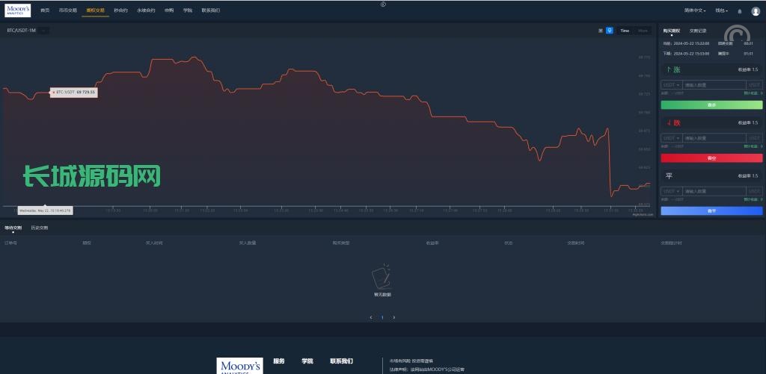Open USDT currency dropdown in the 跌 section
766x374 pixels.
(x=671, y=138)
